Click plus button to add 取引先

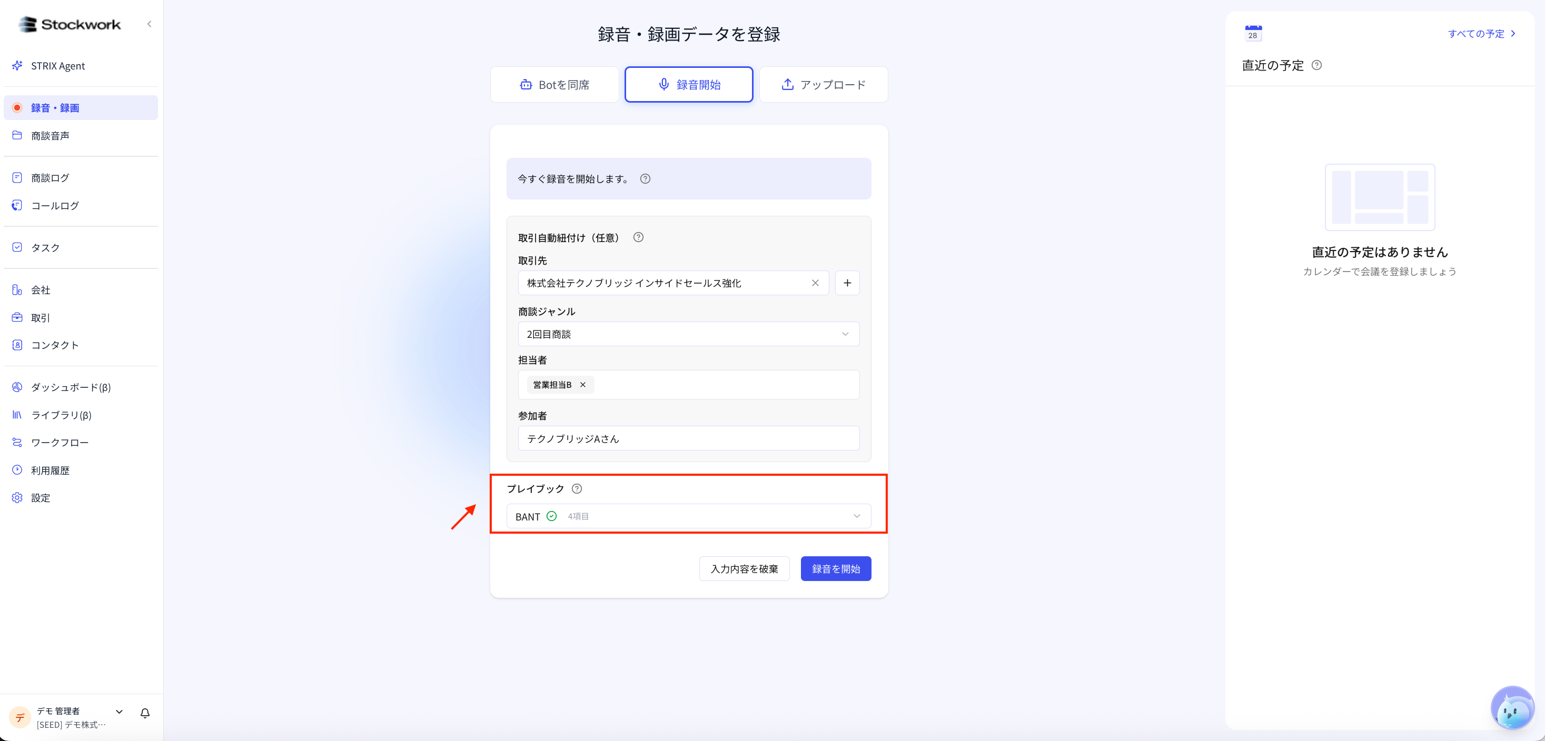847,283
